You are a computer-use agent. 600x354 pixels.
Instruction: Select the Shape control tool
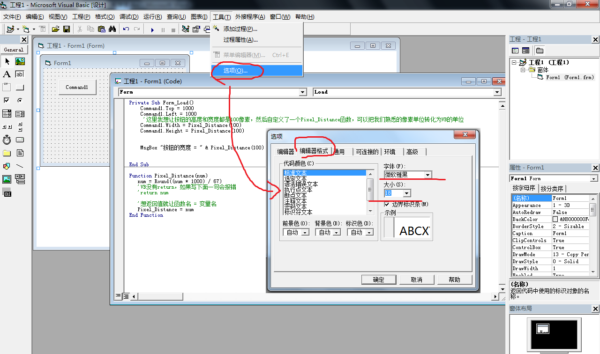click(7, 166)
